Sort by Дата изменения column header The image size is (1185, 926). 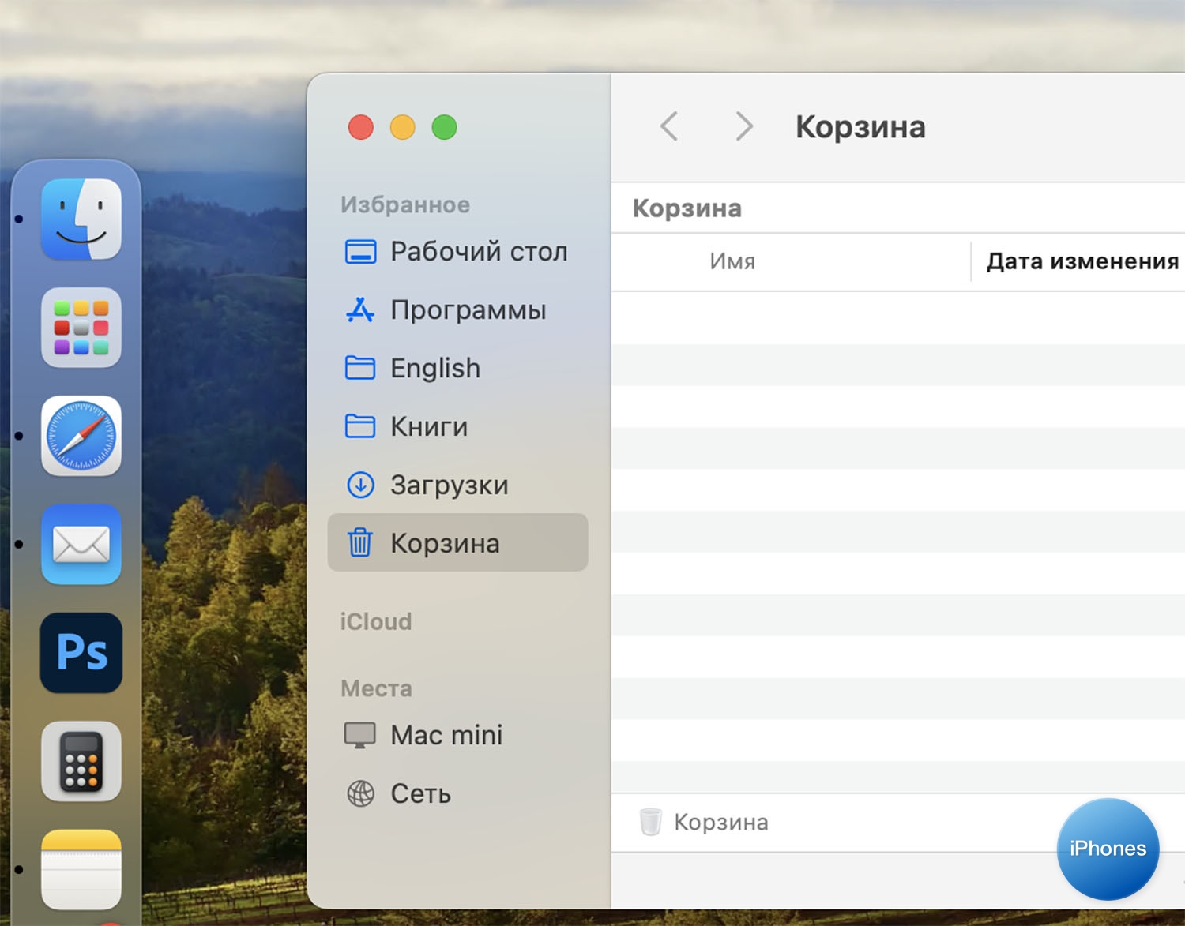pos(1082,261)
